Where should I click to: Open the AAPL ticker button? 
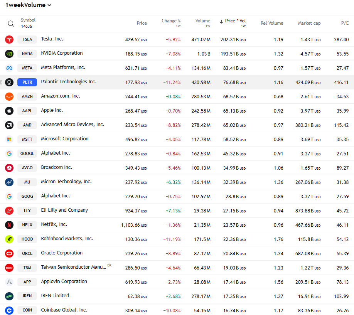tap(27, 111)
